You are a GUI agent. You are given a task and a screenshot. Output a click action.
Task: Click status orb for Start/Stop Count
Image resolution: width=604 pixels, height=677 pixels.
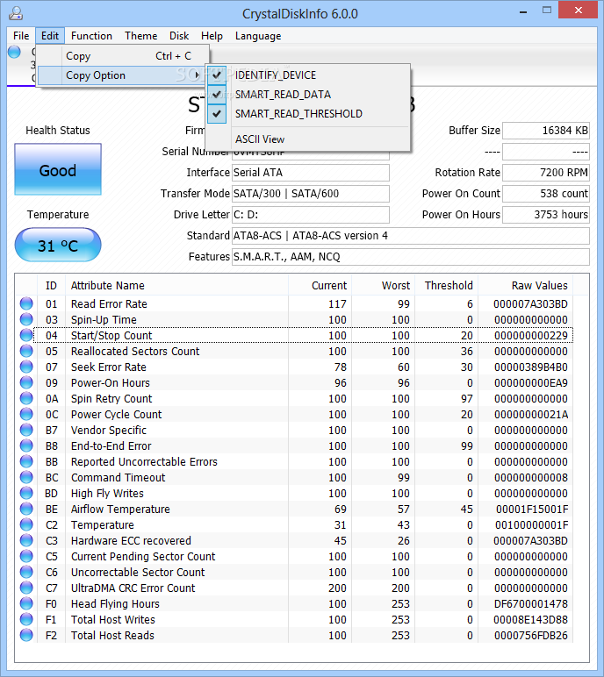click(x=26, y=335)
